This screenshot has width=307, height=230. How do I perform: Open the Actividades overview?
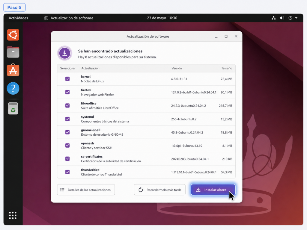pos(18,18)
